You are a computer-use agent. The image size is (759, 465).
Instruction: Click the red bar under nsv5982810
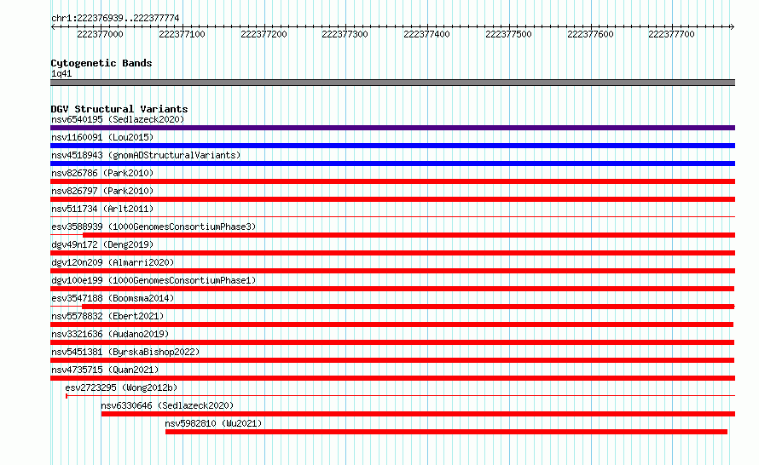click(446, 432)
